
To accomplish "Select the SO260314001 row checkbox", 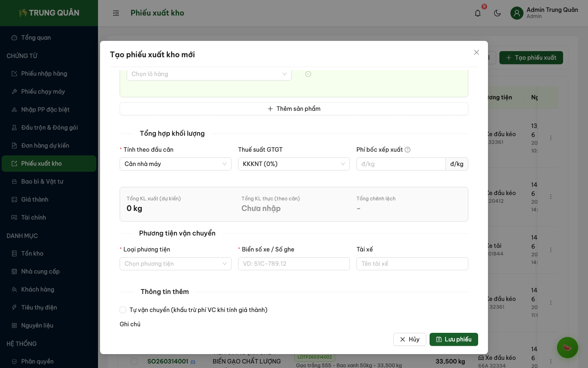I will 134,361.
